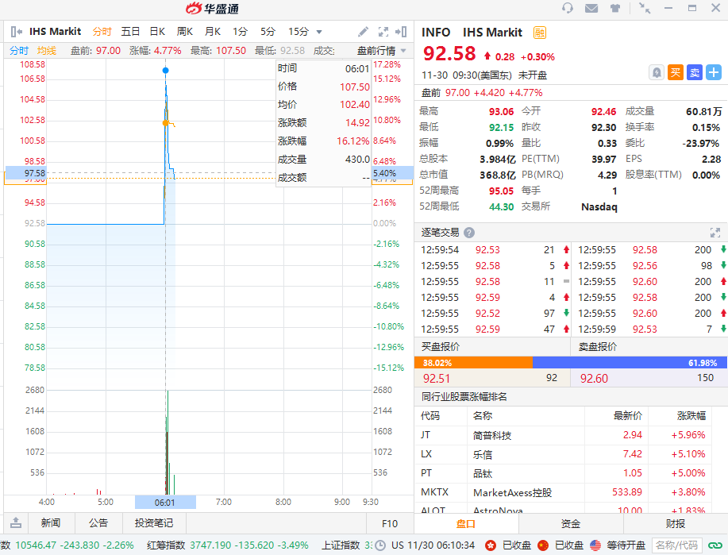Click the clock icon in status bar
This screenshot has width=728, height=555.
tap(380, 545)
